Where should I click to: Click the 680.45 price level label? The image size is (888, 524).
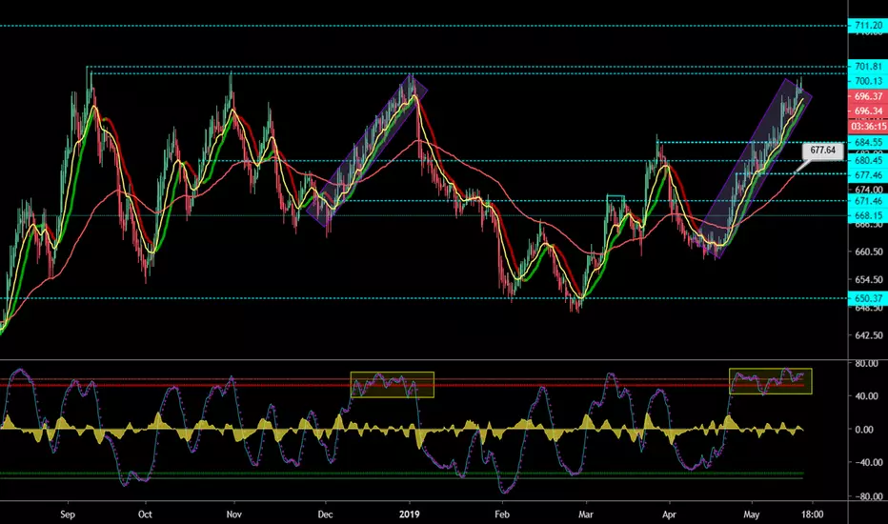point(868,160)
